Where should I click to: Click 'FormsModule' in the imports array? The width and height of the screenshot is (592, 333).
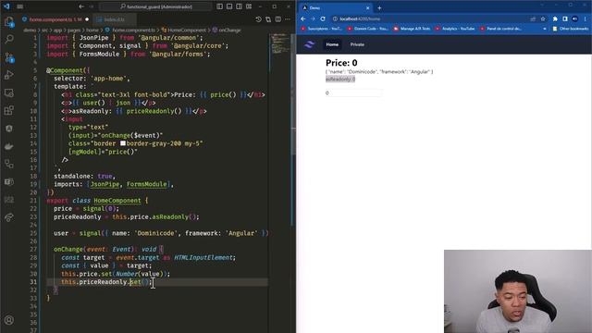pos(146,184)
